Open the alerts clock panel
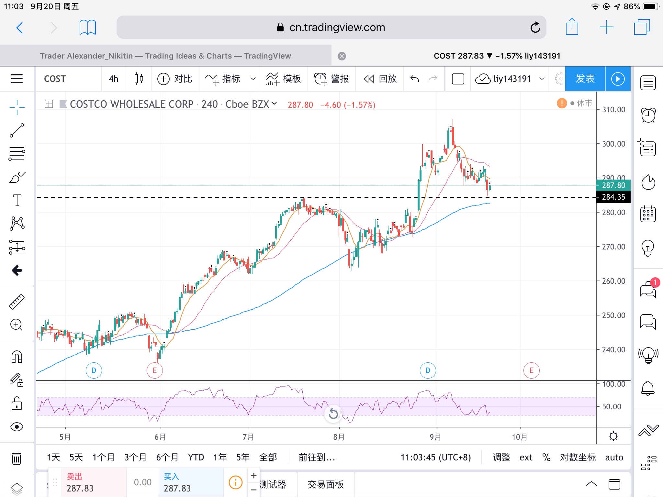663x497 pixels. tap(648, 116)
